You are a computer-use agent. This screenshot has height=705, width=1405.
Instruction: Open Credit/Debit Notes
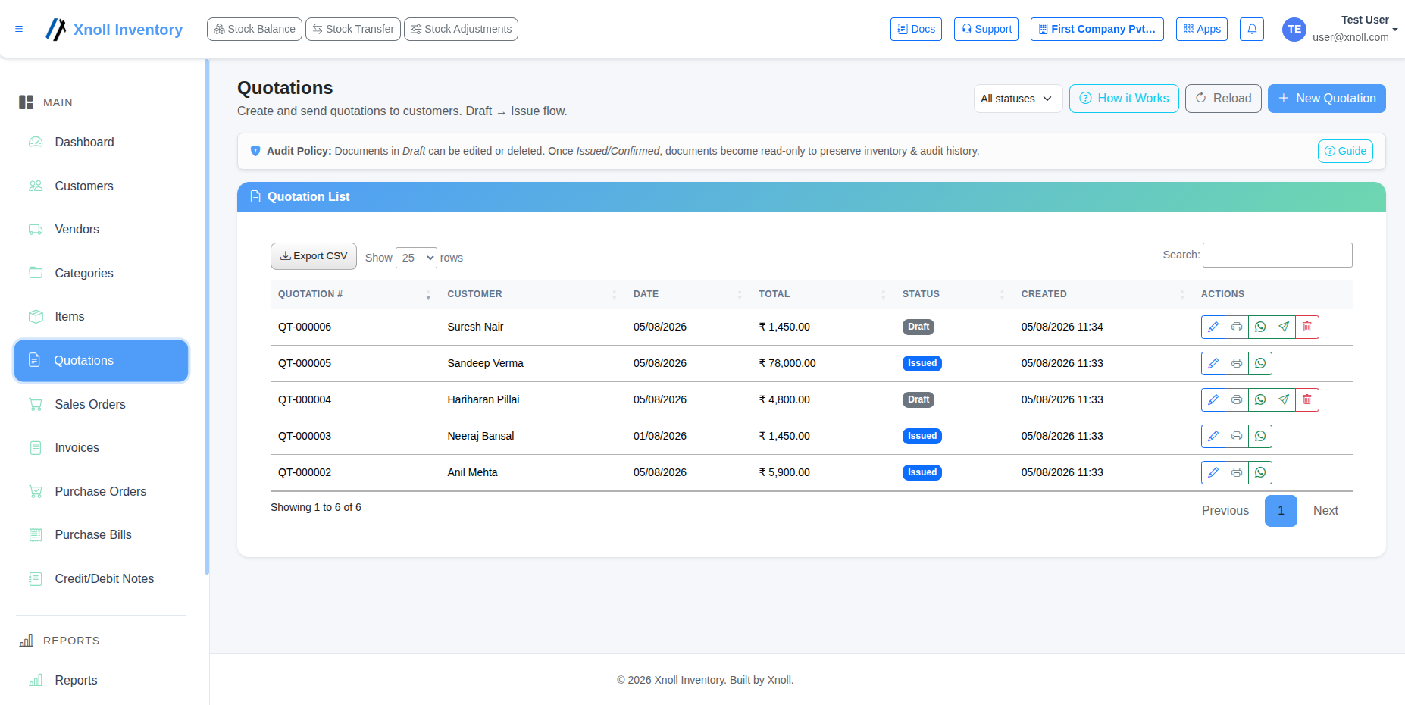pos(101,578)
